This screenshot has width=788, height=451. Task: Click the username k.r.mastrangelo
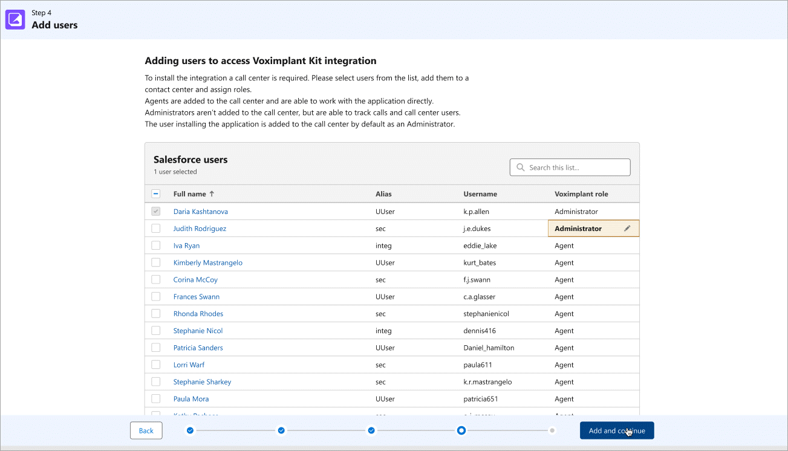[x=488, y=381]
